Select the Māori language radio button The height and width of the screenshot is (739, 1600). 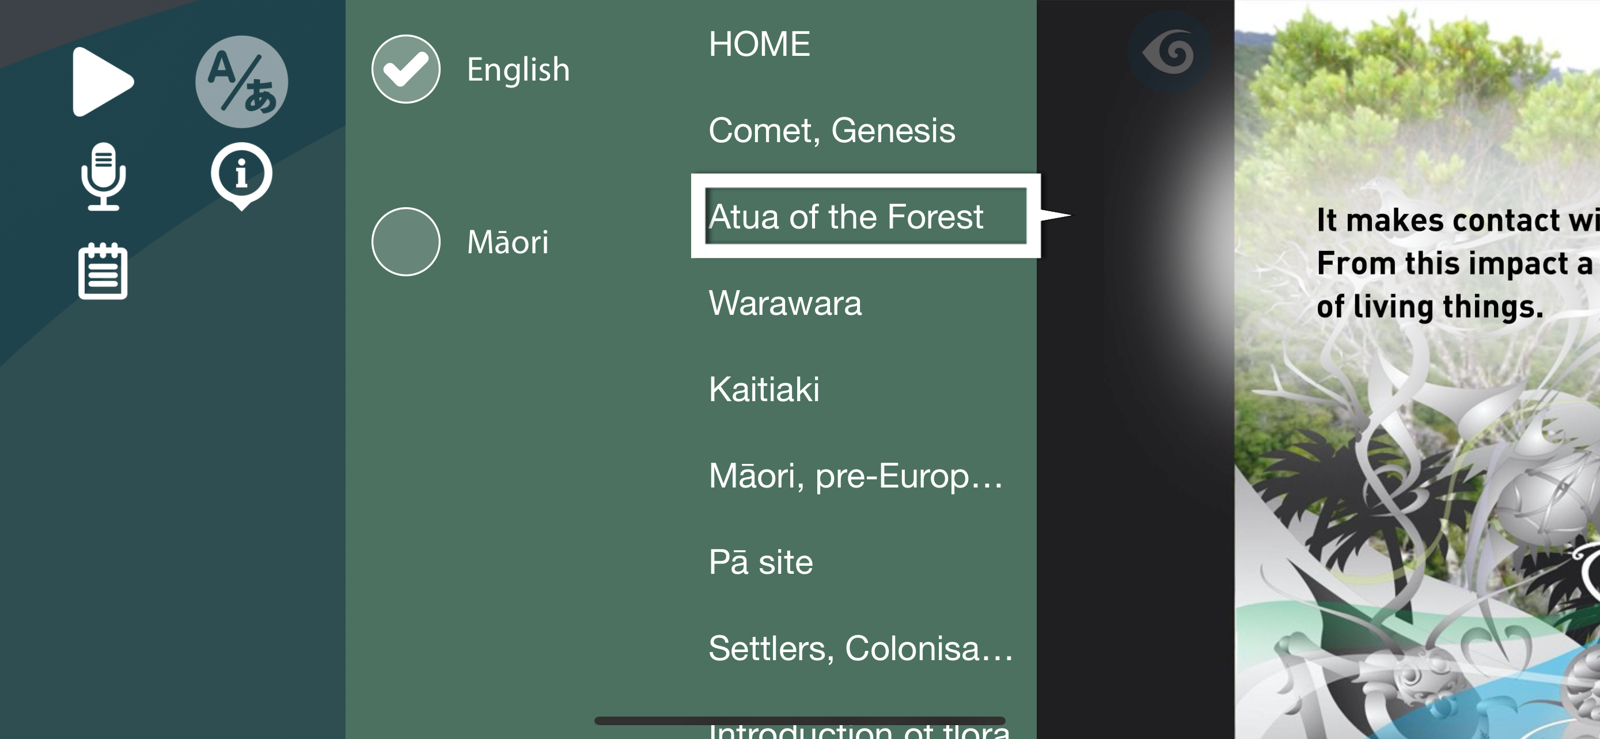click(406, 241)
